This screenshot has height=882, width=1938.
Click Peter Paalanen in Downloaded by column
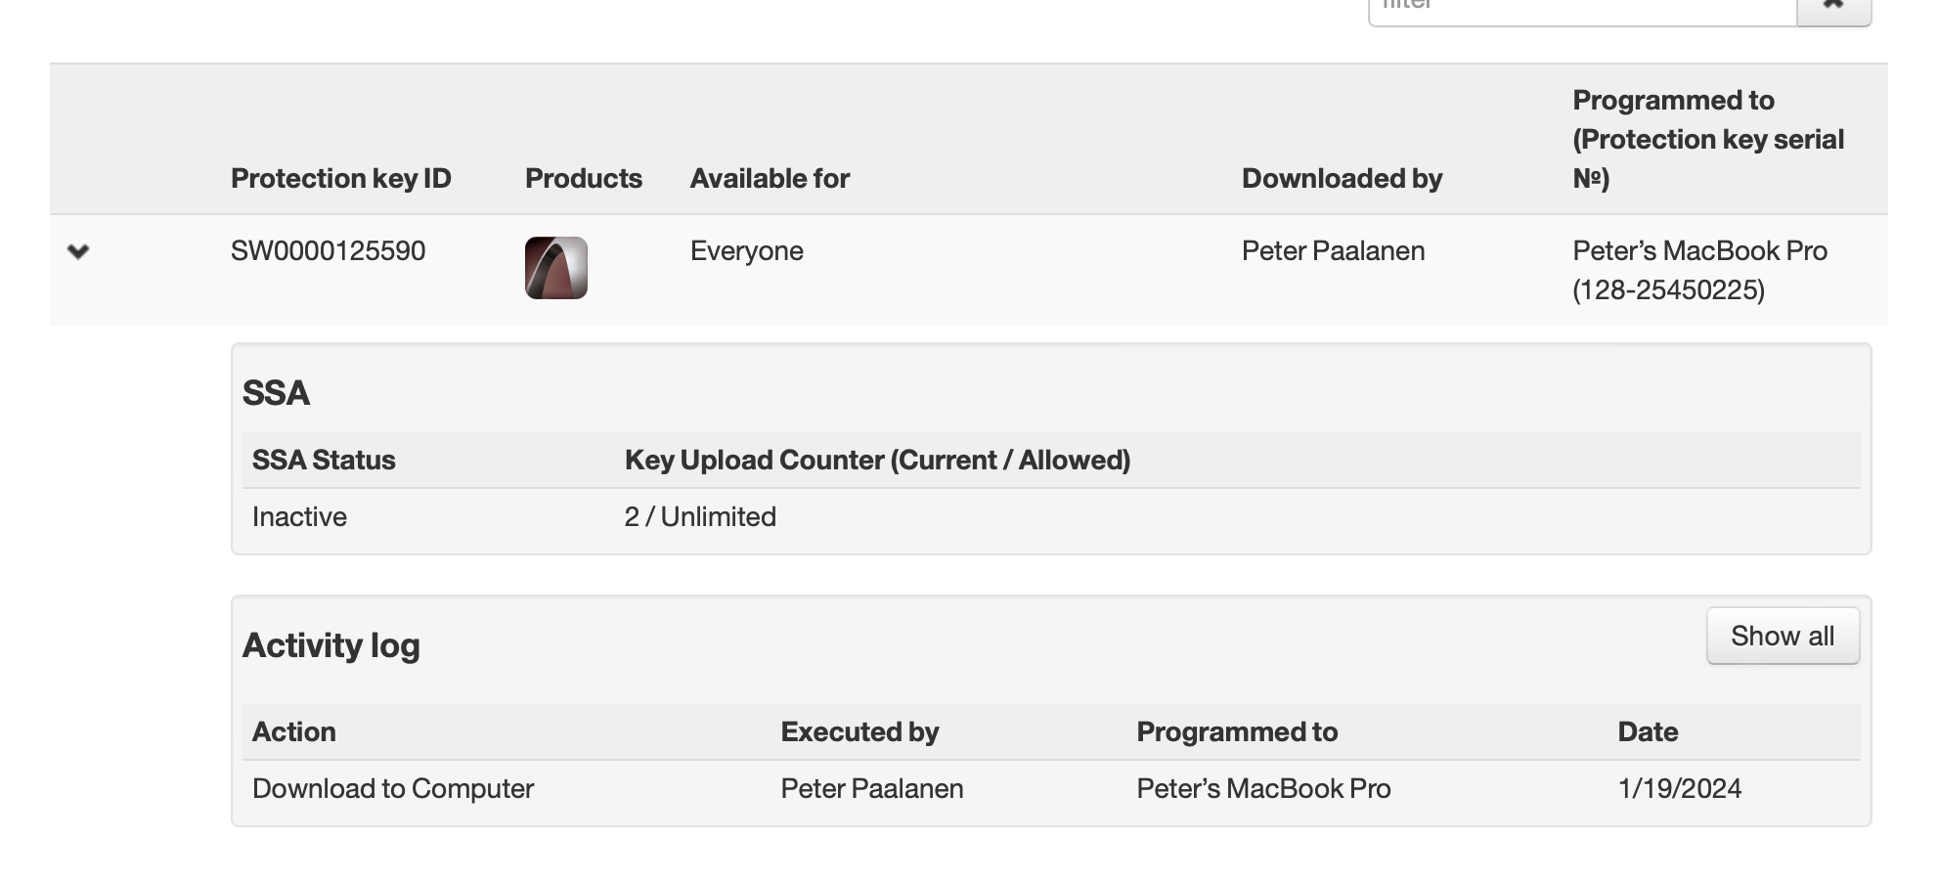click(x=1333, y=251)
